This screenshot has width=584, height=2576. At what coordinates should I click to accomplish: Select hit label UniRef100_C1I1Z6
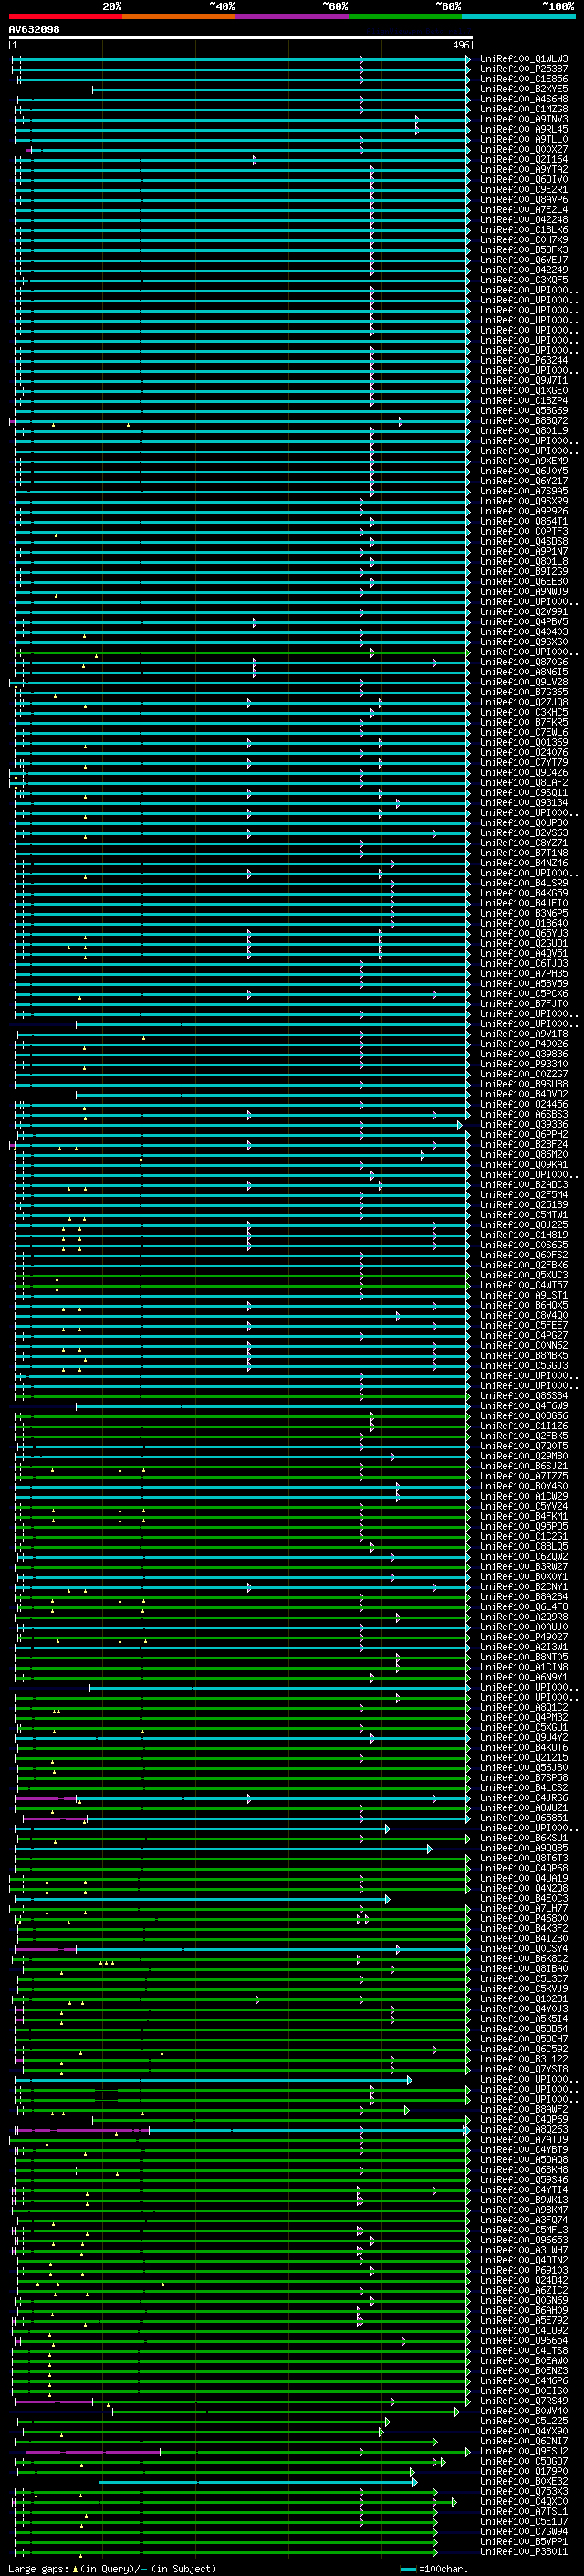tap(524, 1425)
